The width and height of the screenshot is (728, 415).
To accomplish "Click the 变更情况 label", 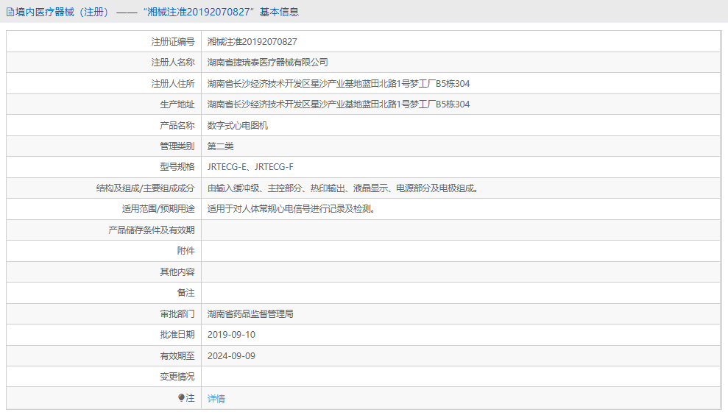I will coord(177,377).
